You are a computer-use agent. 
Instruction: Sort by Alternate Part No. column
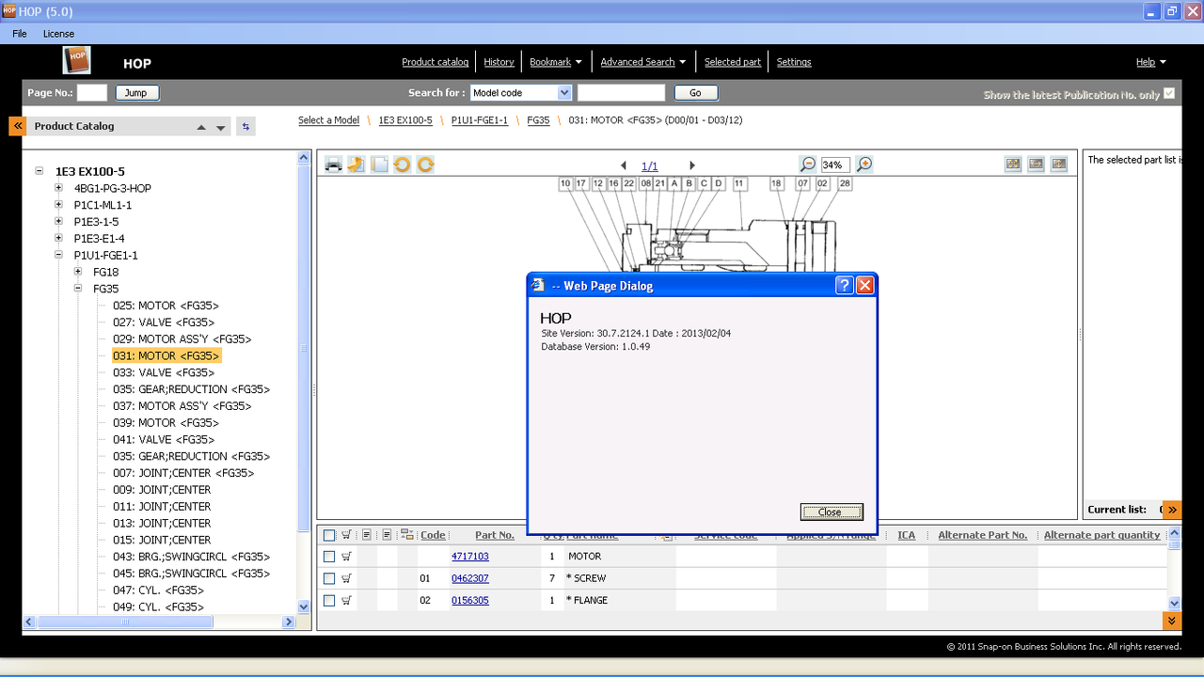[x=982, y=535]
